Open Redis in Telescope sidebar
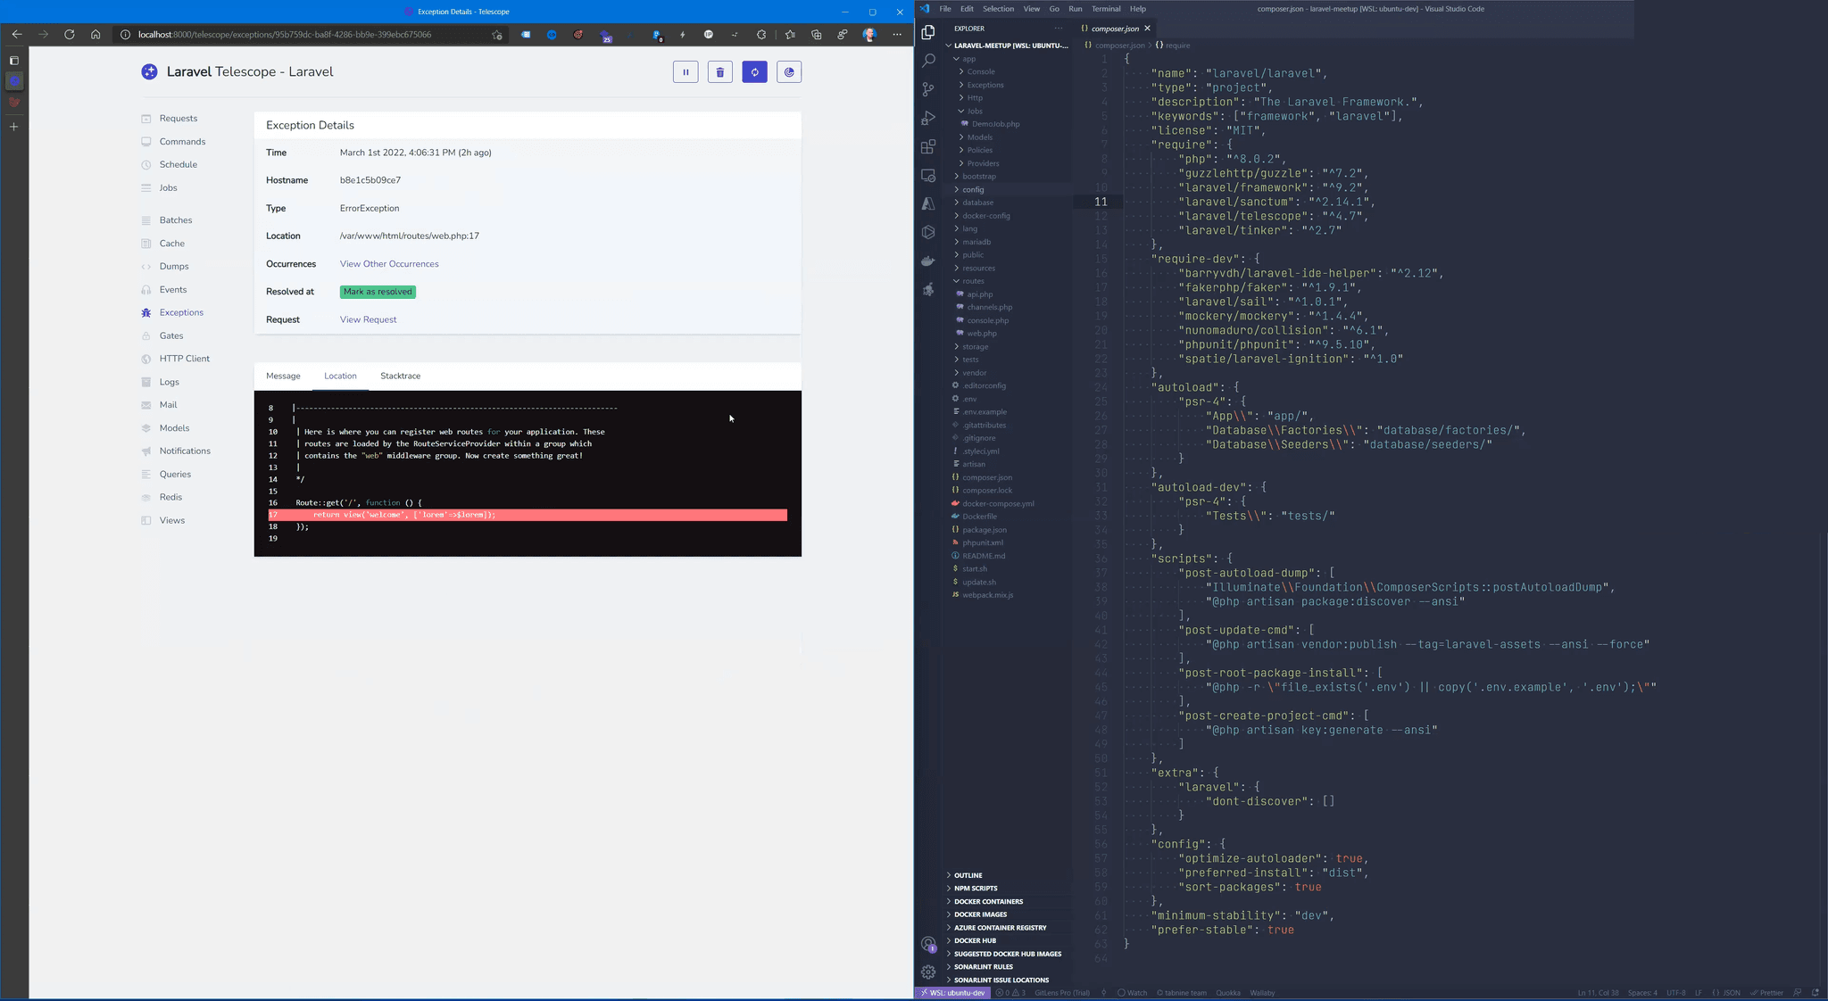Screen dimensions: 1828x1001 pyautogui.click(x=170, y=498)
